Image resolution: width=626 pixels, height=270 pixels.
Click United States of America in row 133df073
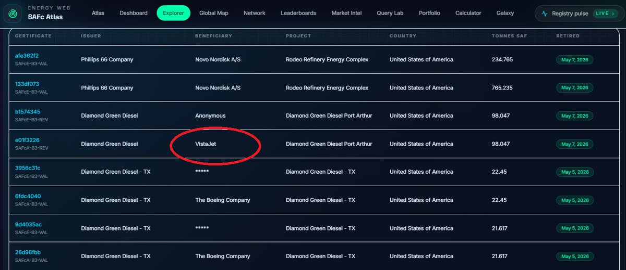click(422, 88)
